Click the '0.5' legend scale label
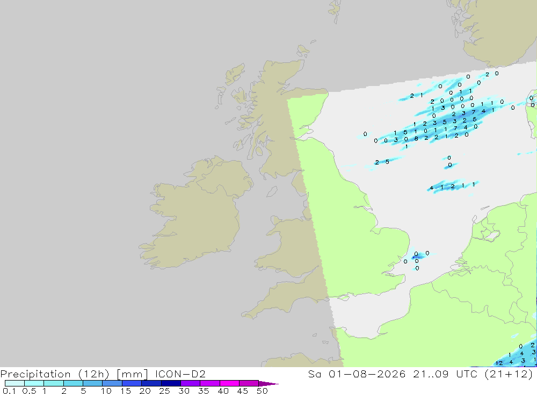Screen dimensions: 537x394 coord(29,391)
